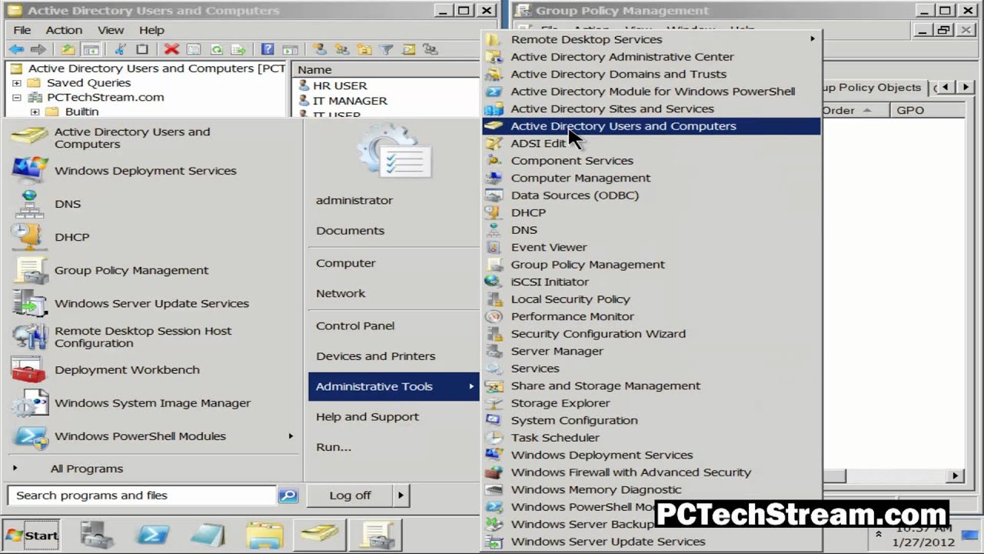984x554 pixels.
Task: Open the Administrative Tools submenu entry
Action: tap(394, 386)
